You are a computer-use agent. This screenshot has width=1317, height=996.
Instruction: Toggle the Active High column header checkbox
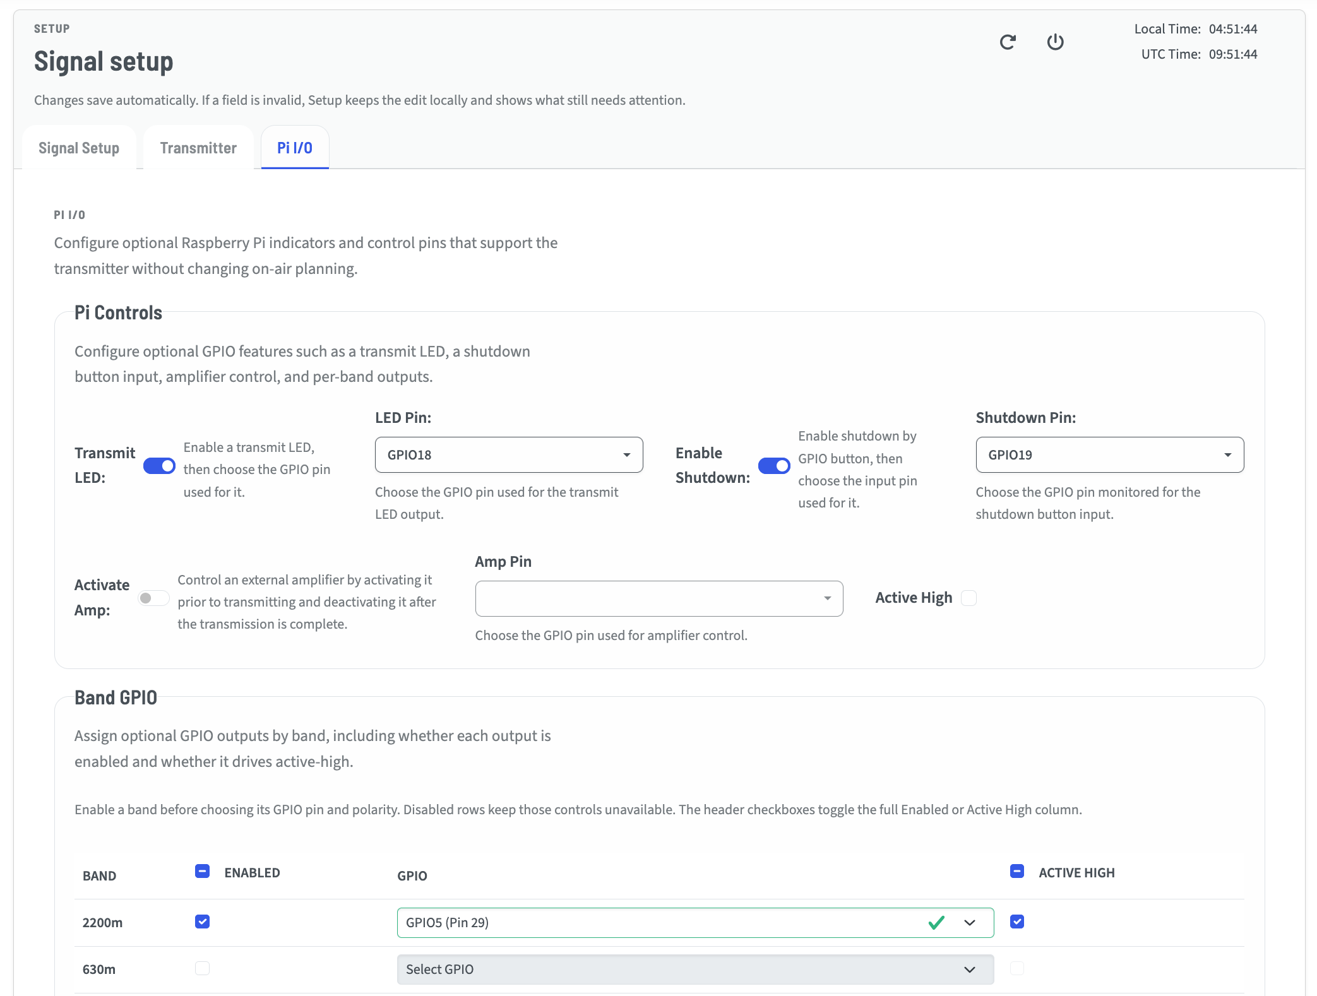tap(1017, 872)
